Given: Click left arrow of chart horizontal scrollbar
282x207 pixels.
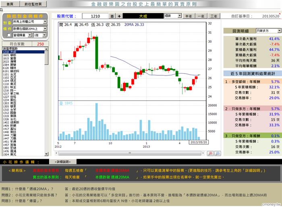Looking at the screenshot, I should coord(56,153).
